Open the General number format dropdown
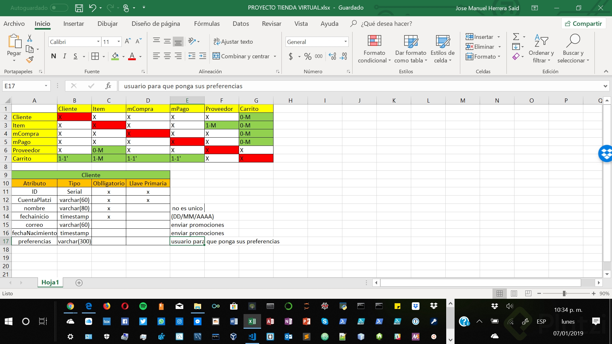 (345, 42)
